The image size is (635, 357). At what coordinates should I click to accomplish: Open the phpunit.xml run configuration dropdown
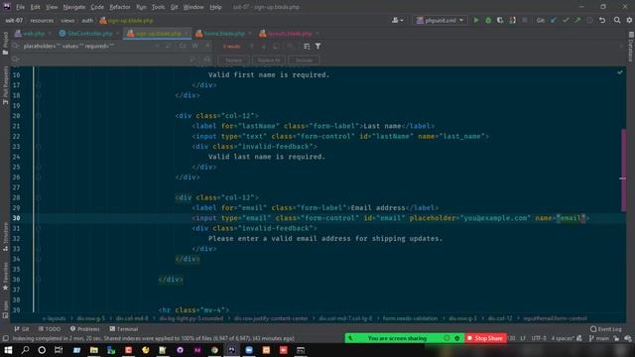(440, 20)
